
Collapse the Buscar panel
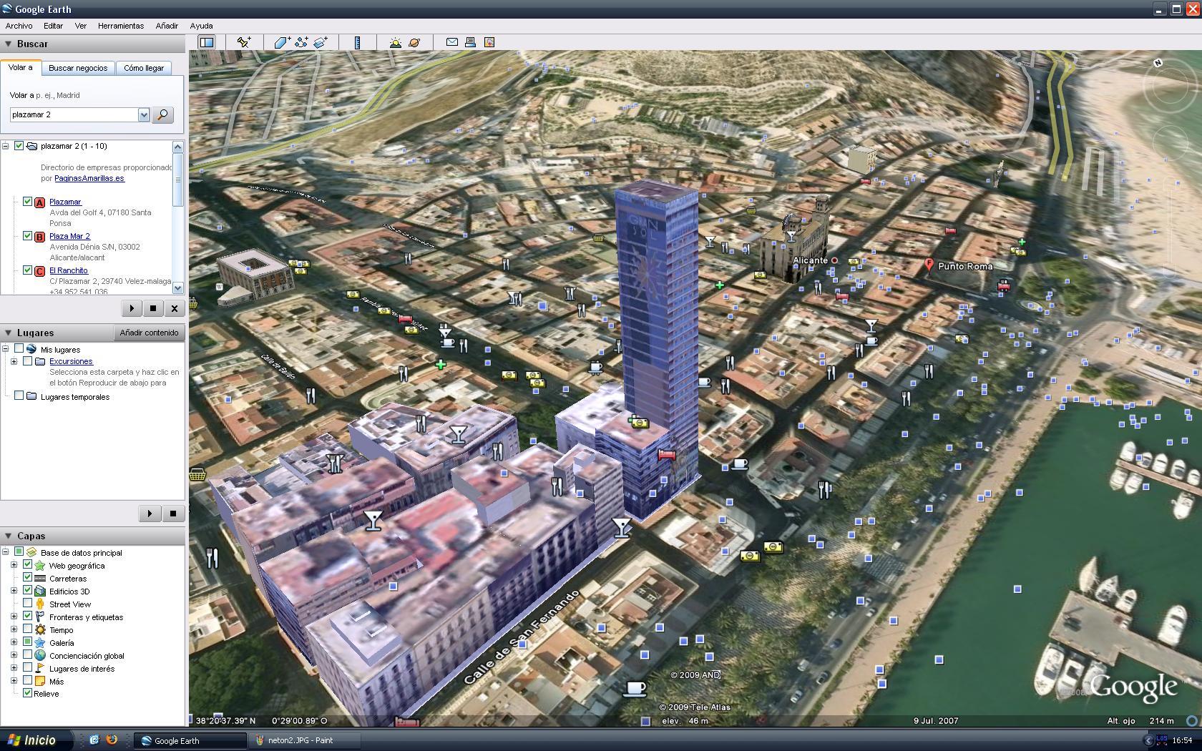click(9, 44)
